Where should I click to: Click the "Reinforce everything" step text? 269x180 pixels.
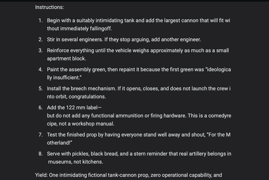tap(138, 55)
